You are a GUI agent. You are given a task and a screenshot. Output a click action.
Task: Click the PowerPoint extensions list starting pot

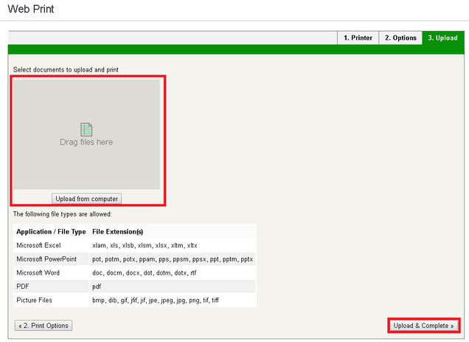(x=173, y=259)
